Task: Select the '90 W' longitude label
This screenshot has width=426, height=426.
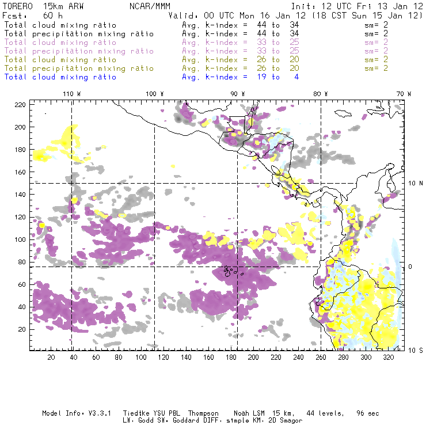Action: (238, 94)
